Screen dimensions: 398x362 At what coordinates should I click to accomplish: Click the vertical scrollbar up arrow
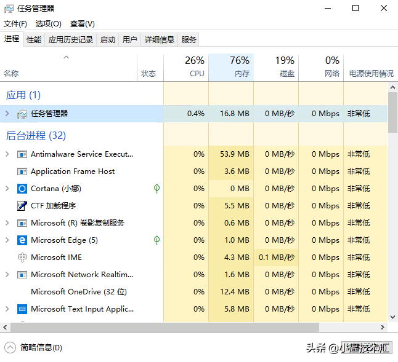[392, 87]
